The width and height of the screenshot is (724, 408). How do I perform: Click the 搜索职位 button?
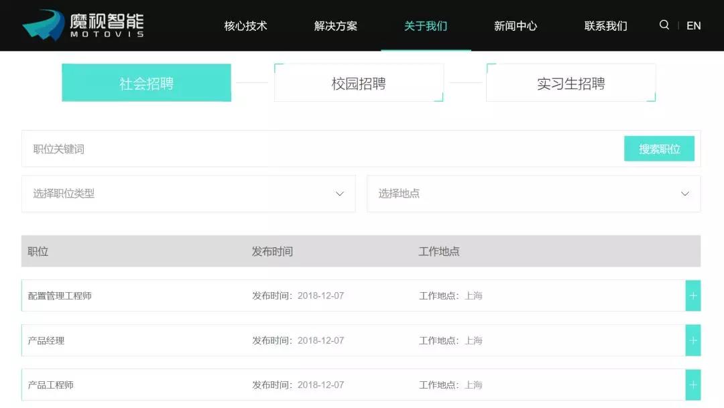click(659, 148)
